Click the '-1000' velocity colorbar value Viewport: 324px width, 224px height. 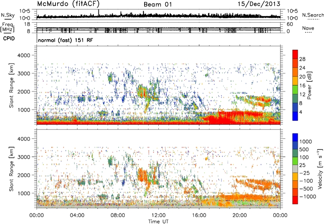coord(308,197)
